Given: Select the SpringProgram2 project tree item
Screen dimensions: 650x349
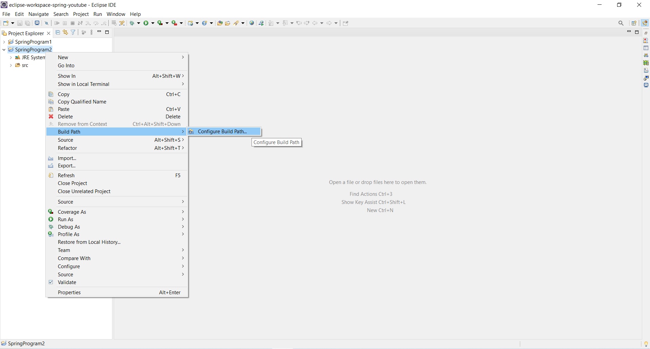Looking at the screenshot, I should 30,50.
